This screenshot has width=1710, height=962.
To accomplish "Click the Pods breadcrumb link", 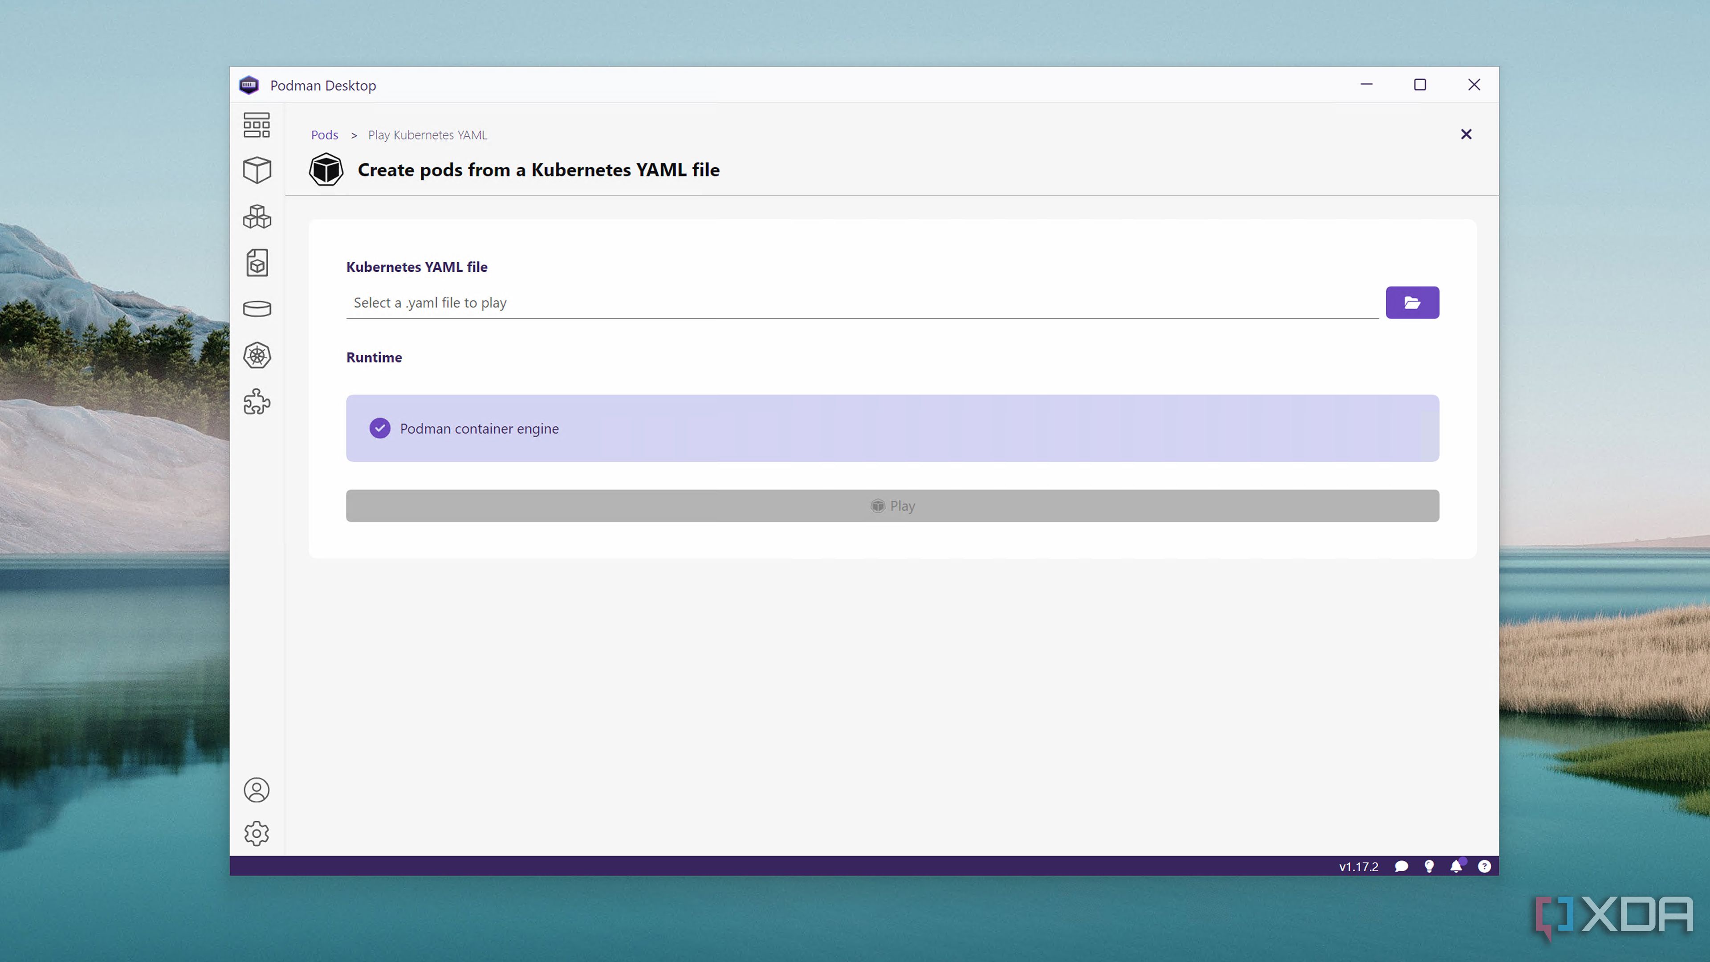I will (x=324, y=135).
